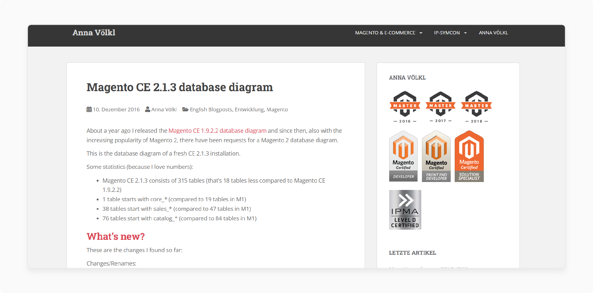
Task: Click the Magento Master 2017 badge
Action: tap(441, 107)
